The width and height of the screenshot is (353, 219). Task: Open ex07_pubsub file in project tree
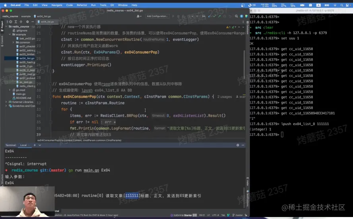click(x=25, y=78)
